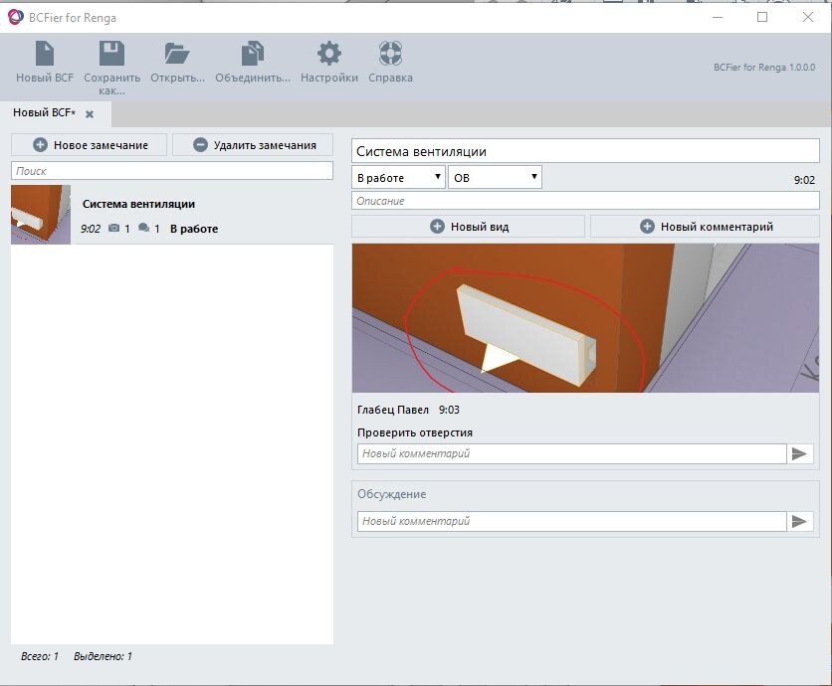Click the Проверить отверстия comment text
This screenshot has height=686, width=832.
pos(414,432)
